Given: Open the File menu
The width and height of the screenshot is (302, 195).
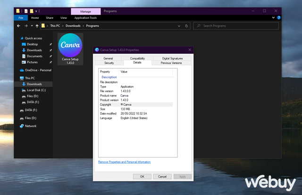Looking at the screenshot, I should pos(21,18).
